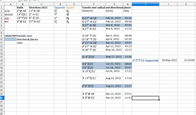196x115 pixels.
Task: Click the time cell 11:51
Action: click(x=127, y=98)
